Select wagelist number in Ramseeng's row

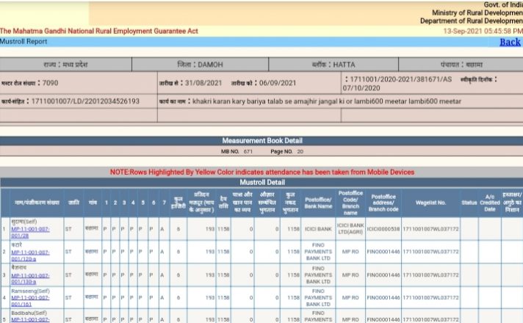[430, 297]
